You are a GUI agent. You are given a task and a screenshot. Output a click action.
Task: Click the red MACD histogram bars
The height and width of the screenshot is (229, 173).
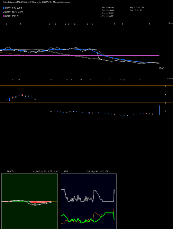coord(40,202)
